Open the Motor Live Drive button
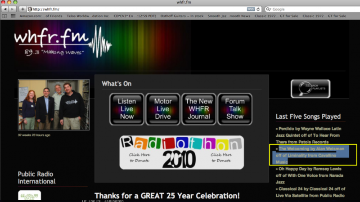Image resolution: width=360 pixels, height=202 pixels. pyautogui.click(x=162, y=109)
